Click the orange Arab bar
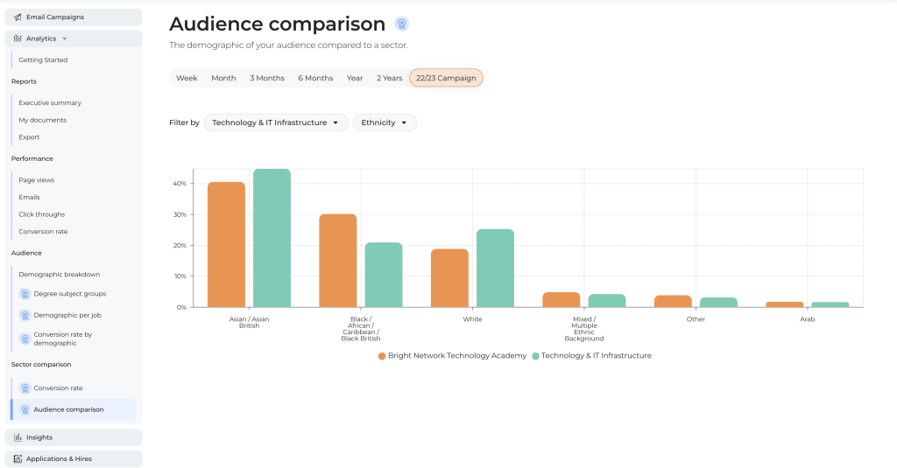 785,304
